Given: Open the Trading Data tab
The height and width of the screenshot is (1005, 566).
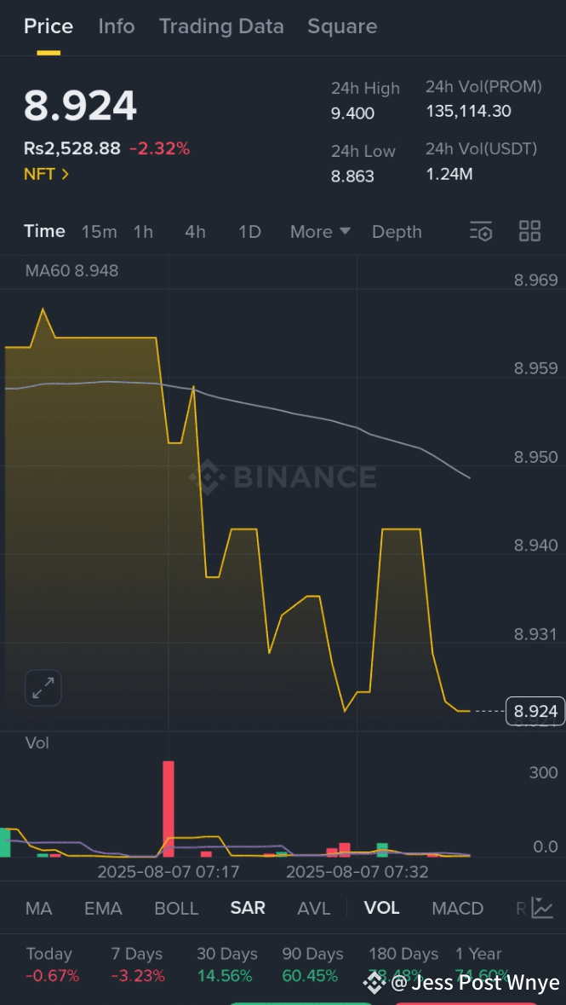Looking at the screenshot, I should click(x=221, y=26).
